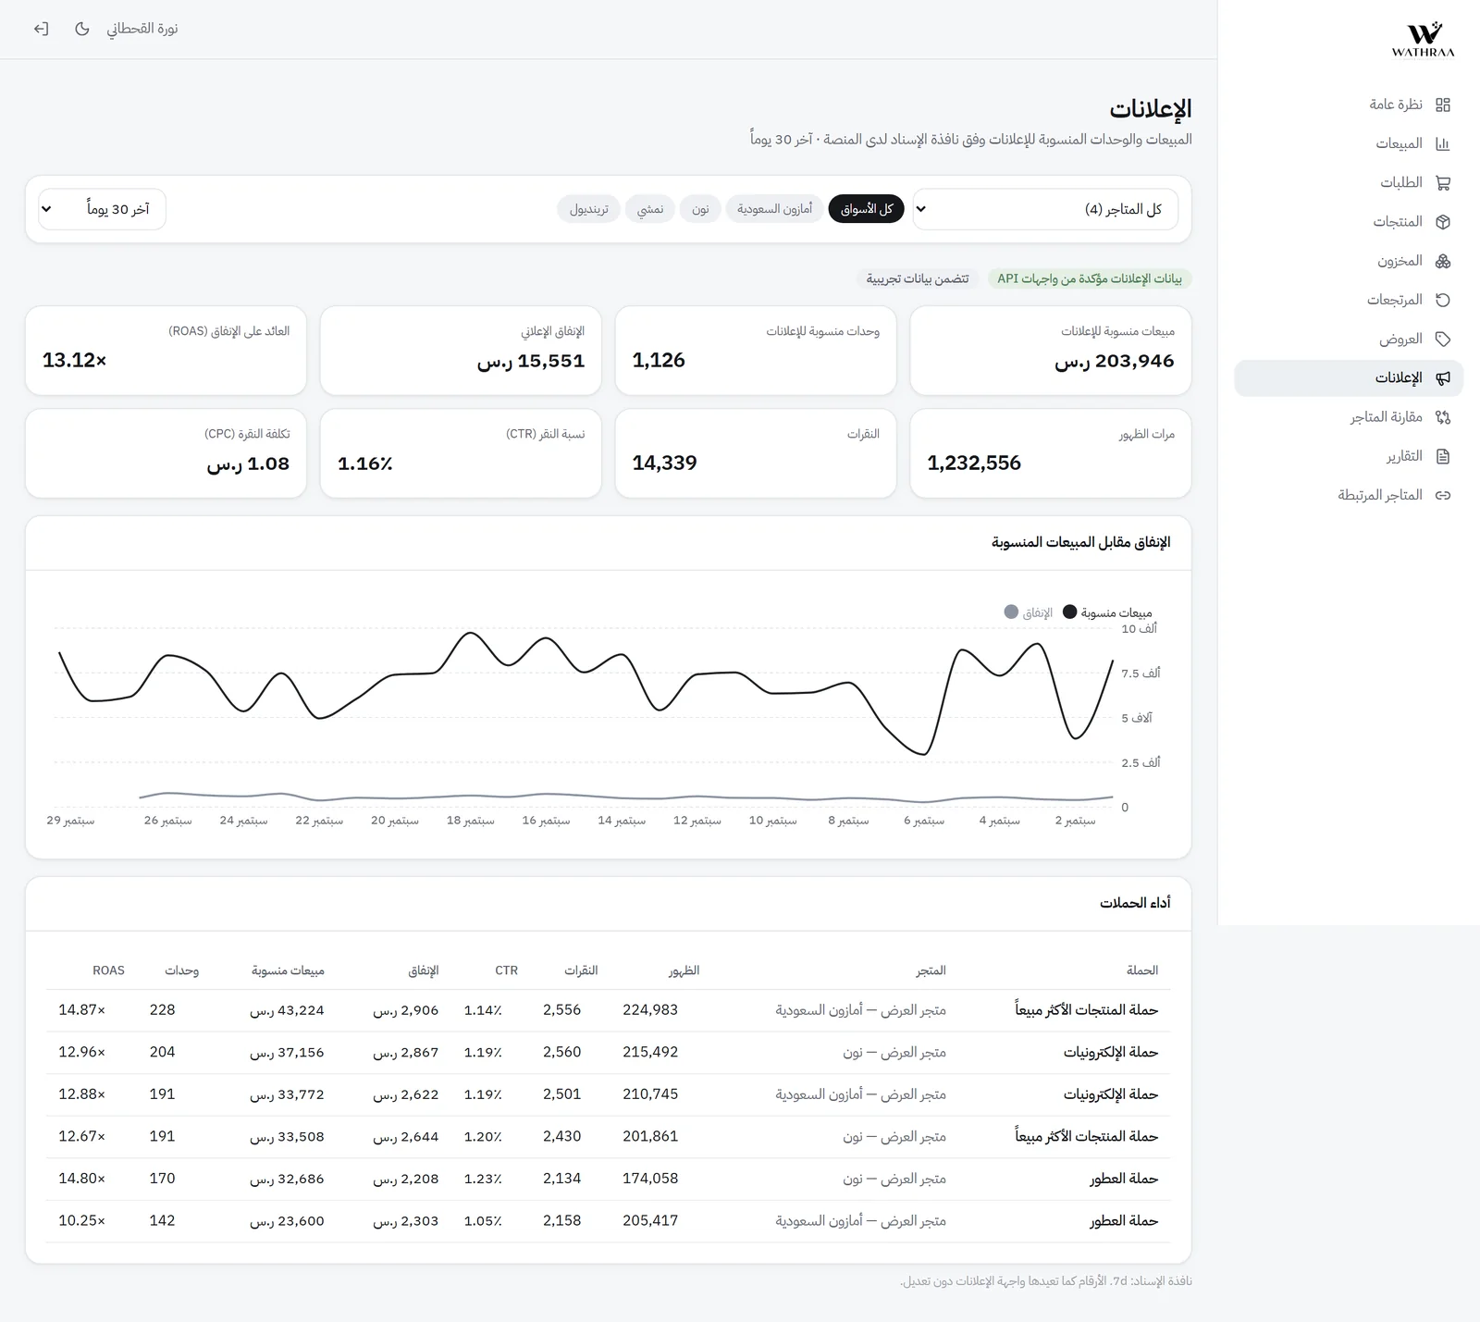Click the CTR column header

(506, 970)
